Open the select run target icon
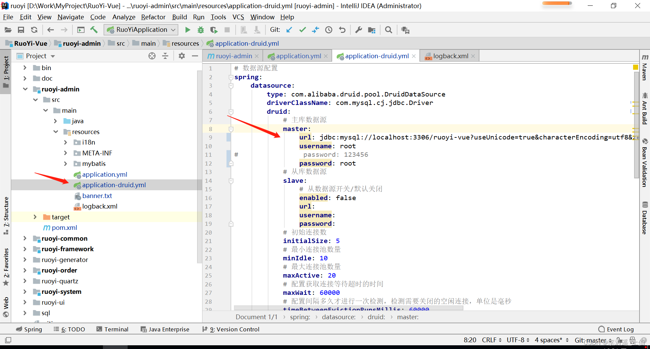Image resolution: width=650 pixels, height=349 pixels. 81,30
